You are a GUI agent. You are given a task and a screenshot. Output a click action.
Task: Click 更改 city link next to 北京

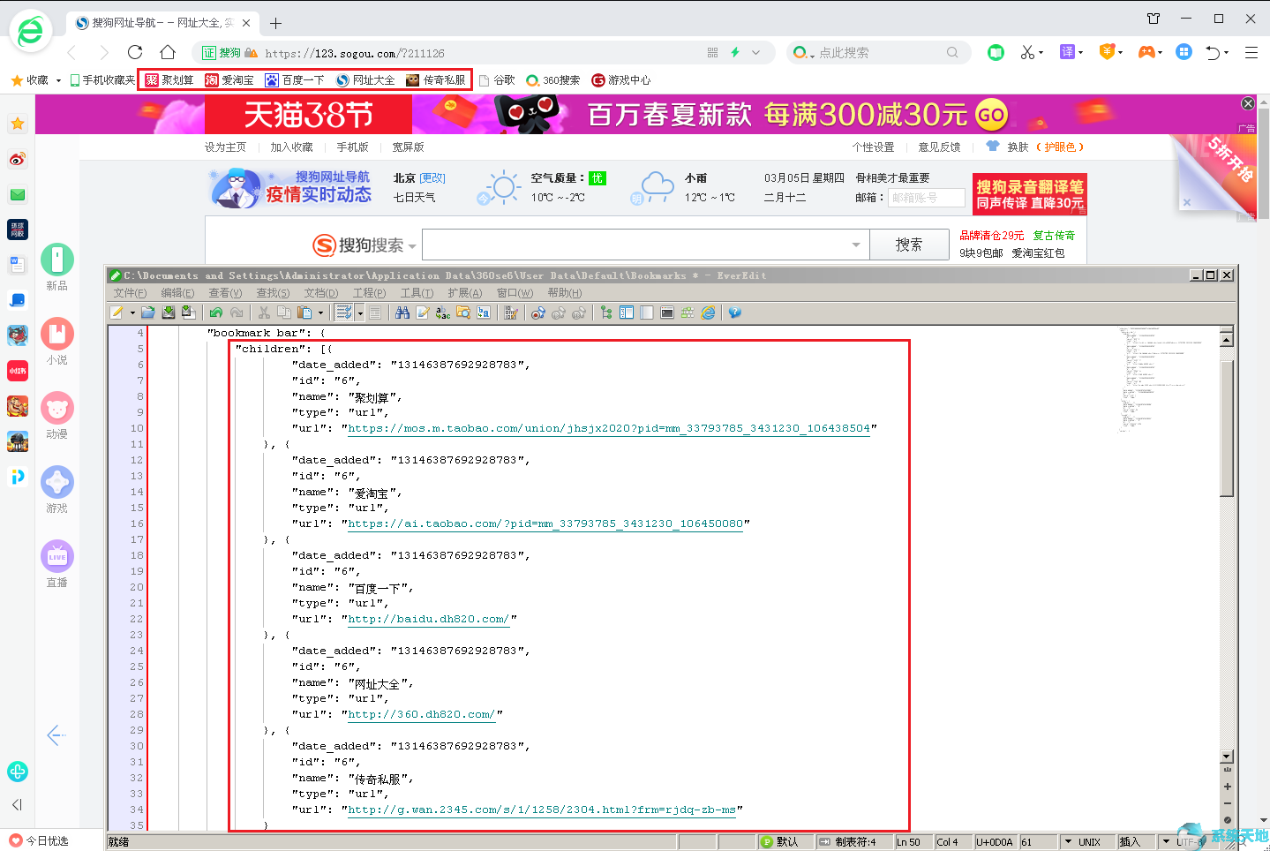(432, 177)
